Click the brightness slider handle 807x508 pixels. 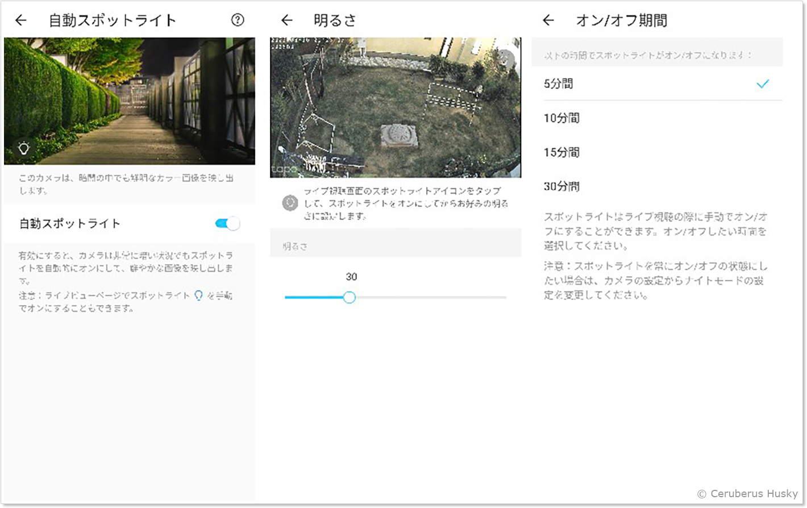point(350,297)
